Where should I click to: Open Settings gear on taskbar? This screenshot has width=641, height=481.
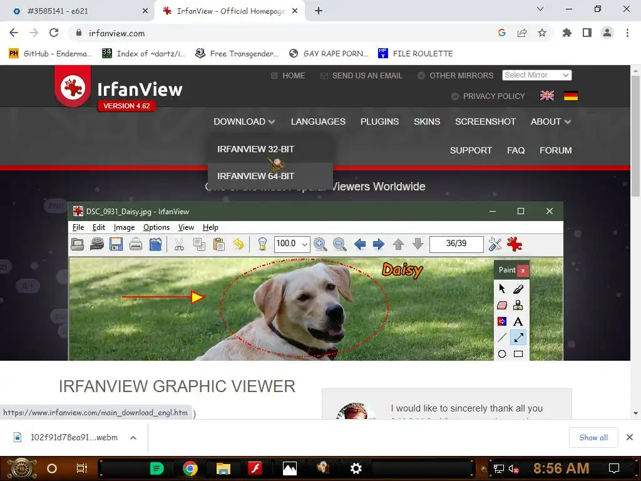[x=356, y=468]
